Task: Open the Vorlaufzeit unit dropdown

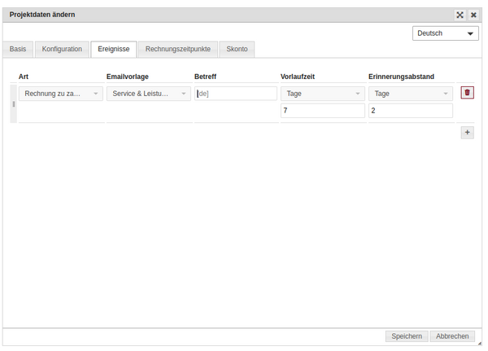Action: [323, 94]
